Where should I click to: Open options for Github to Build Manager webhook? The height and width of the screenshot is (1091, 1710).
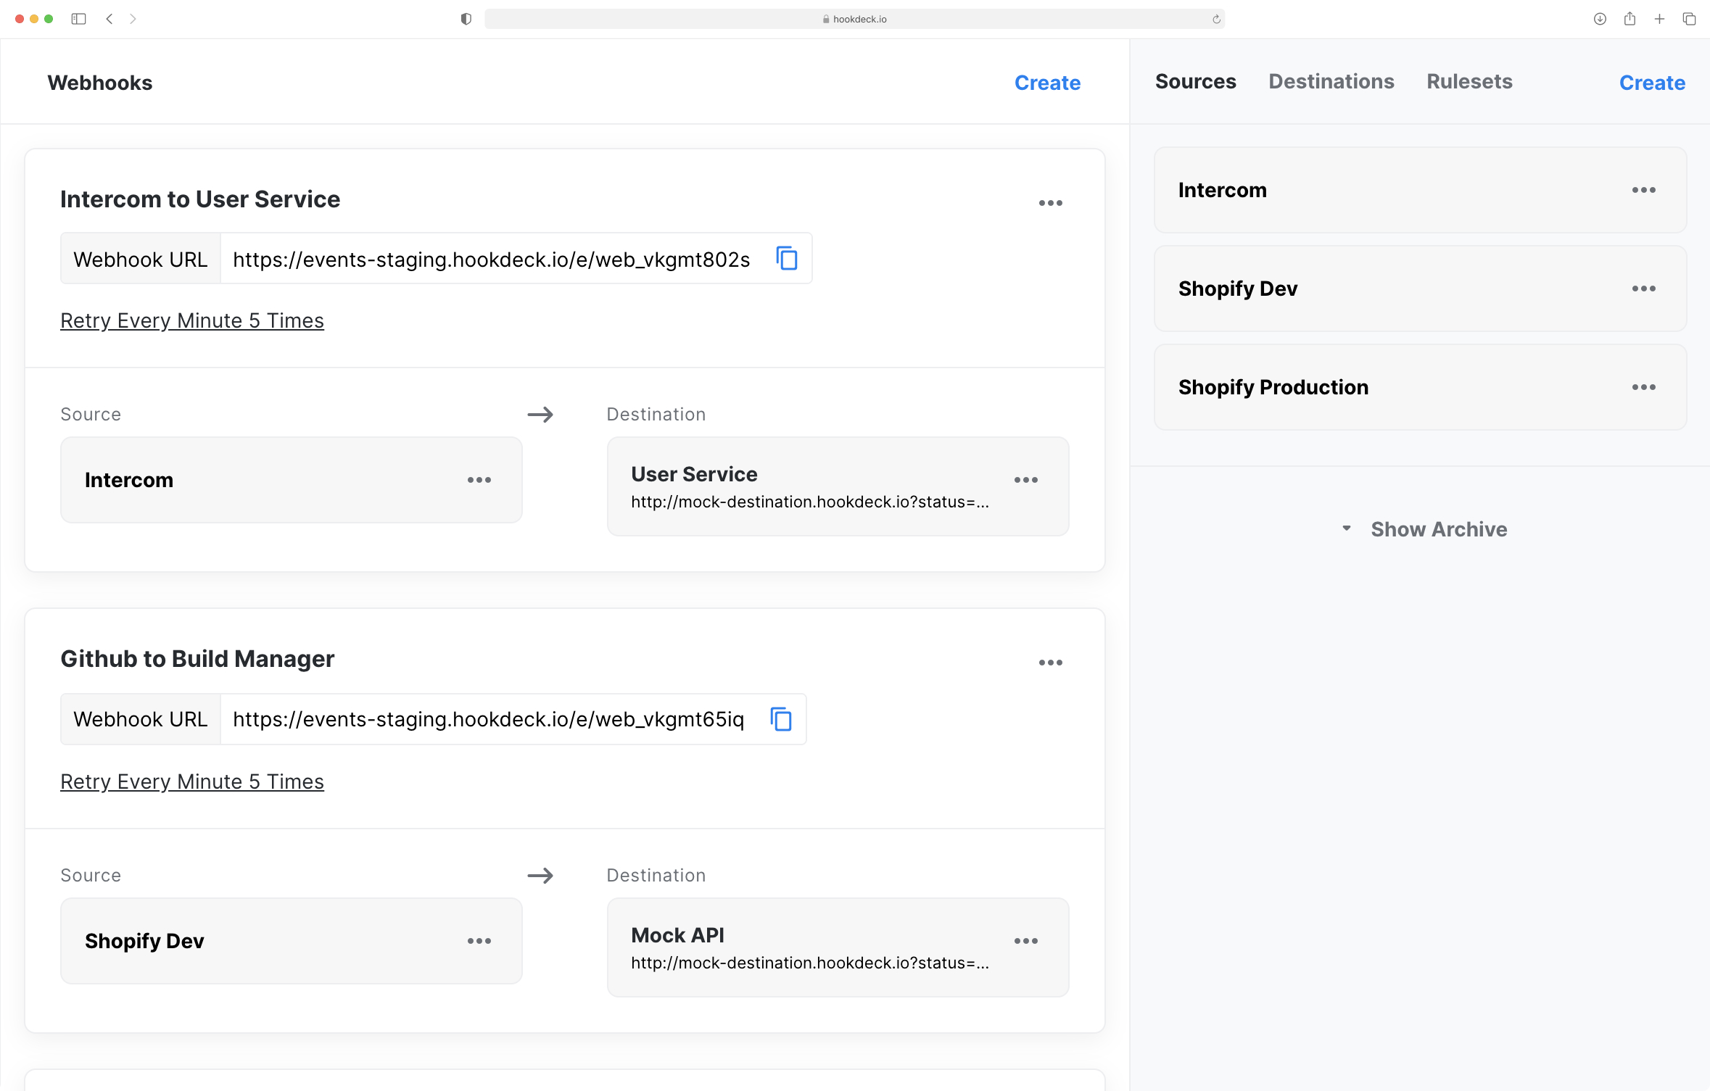1050,663
